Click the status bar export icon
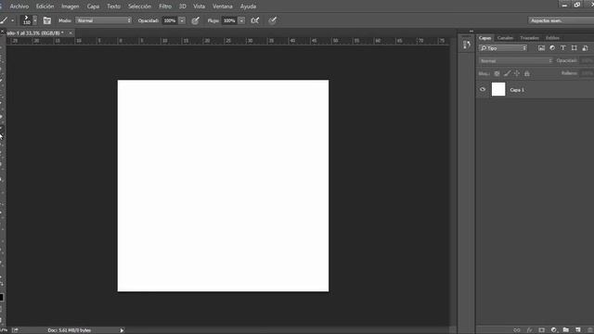The height and width of the screenshot is (334, 594). [x=15, y=330]
